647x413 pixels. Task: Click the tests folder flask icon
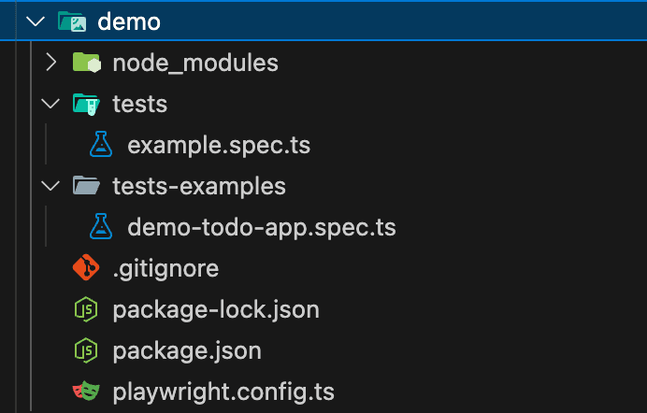(86, 104)
